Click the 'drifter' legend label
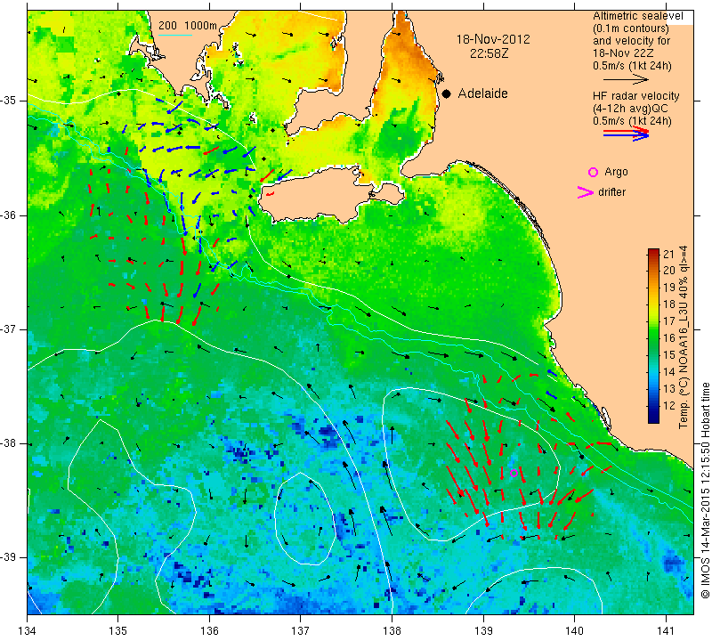This screenshot has height=641, width=712. pos(611,192)
